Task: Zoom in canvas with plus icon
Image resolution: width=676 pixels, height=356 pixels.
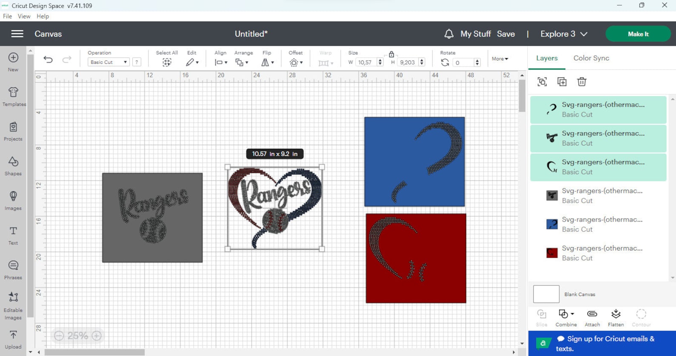Action: [x=97, y=336]
